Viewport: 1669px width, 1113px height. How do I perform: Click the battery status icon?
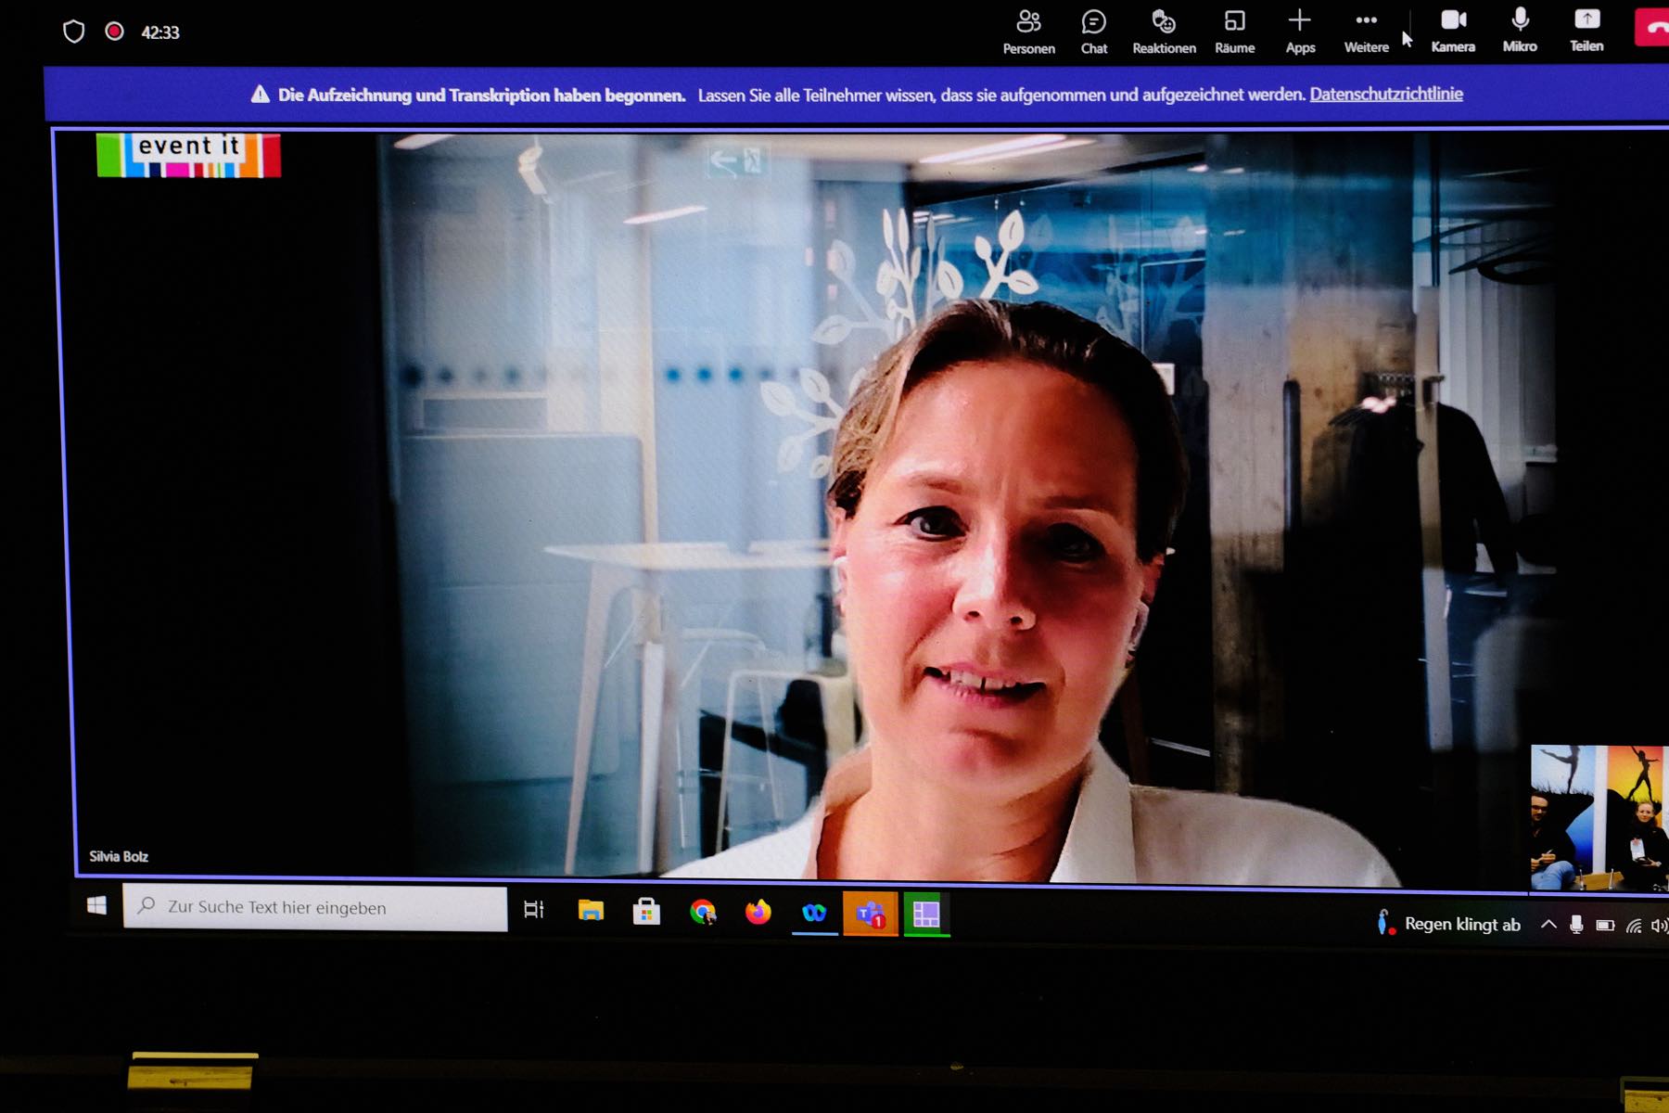coord(1605,926)
